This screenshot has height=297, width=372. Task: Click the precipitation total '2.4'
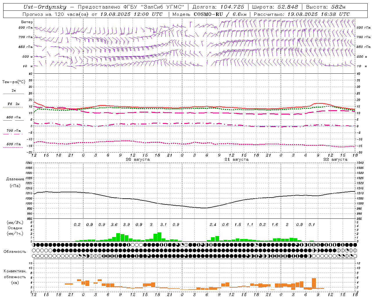(x=213, y=224)
